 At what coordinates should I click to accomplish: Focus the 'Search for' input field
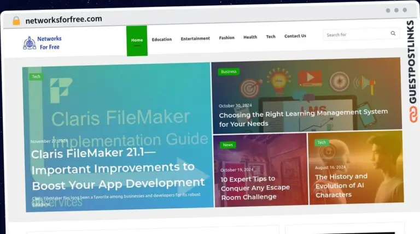coord(355,34)
